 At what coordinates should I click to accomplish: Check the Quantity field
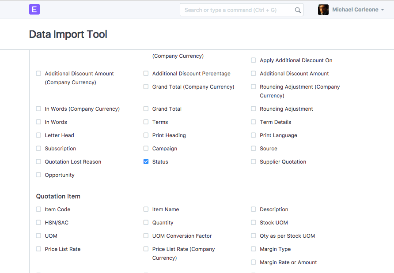[146, 222]
